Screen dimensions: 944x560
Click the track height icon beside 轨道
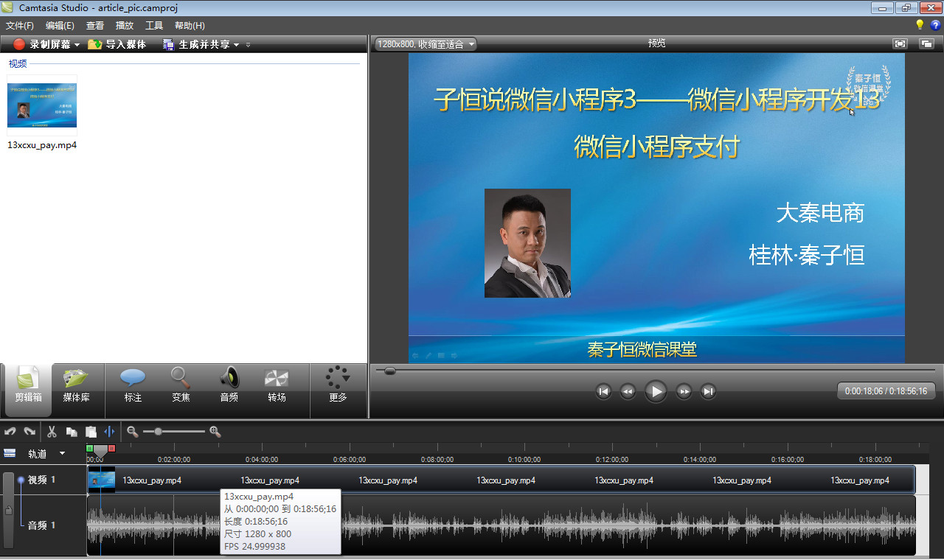tap(10, 453)
